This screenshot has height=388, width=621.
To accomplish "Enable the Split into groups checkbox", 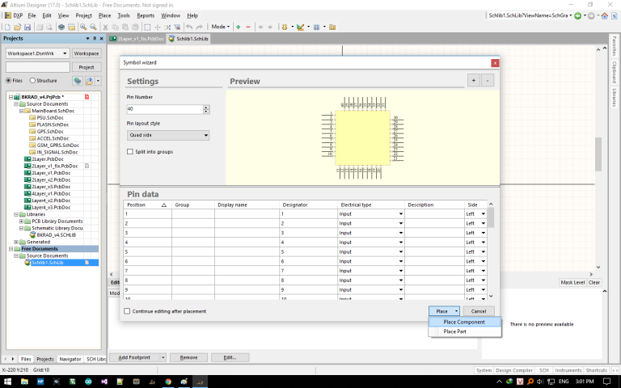I will click(x=130, y=151).
